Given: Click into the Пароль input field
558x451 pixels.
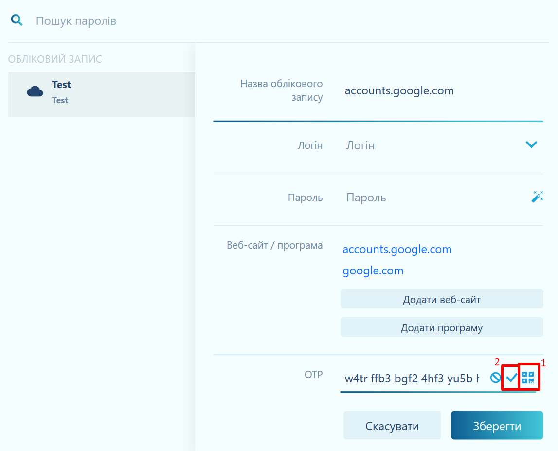Looking at the screenshot, I should coord(428,198).
